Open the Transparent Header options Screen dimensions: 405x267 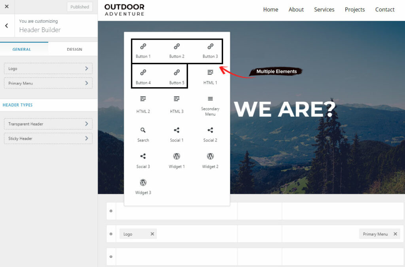click(x=48, y=124)
